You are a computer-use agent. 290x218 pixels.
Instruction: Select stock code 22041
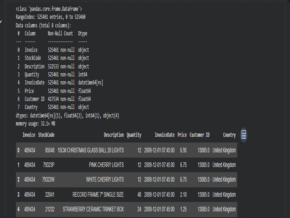[50, 195]
